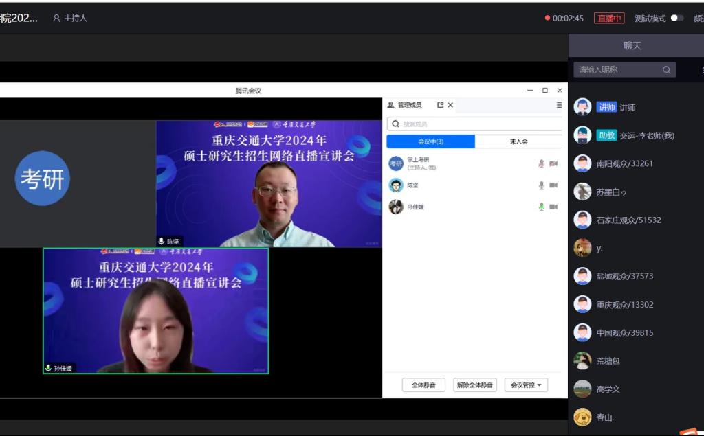
Task: Close the 管理成员 panel
Action: pyautogui.click(x=450, y=105)
